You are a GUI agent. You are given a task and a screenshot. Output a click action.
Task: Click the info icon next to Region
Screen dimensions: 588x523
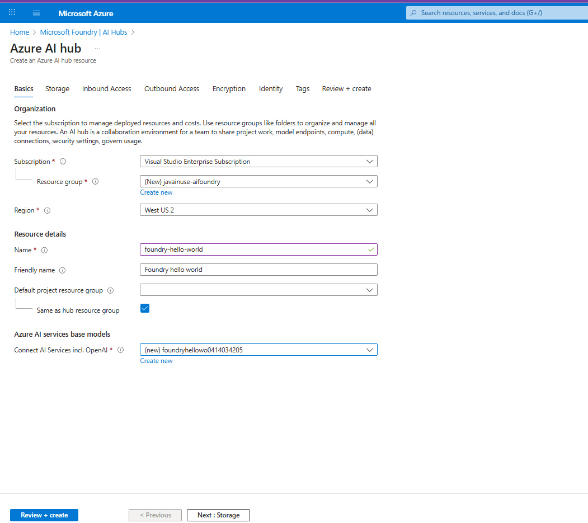[47, 210]
